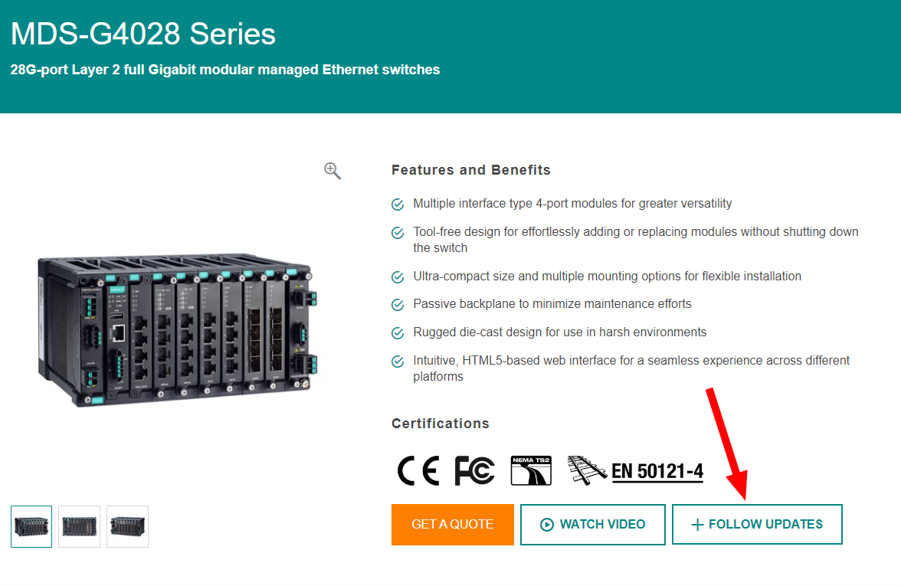901x586 pixels.
Task: Click the checkmark icon beside Passive backplane
Action: (398, 305)
